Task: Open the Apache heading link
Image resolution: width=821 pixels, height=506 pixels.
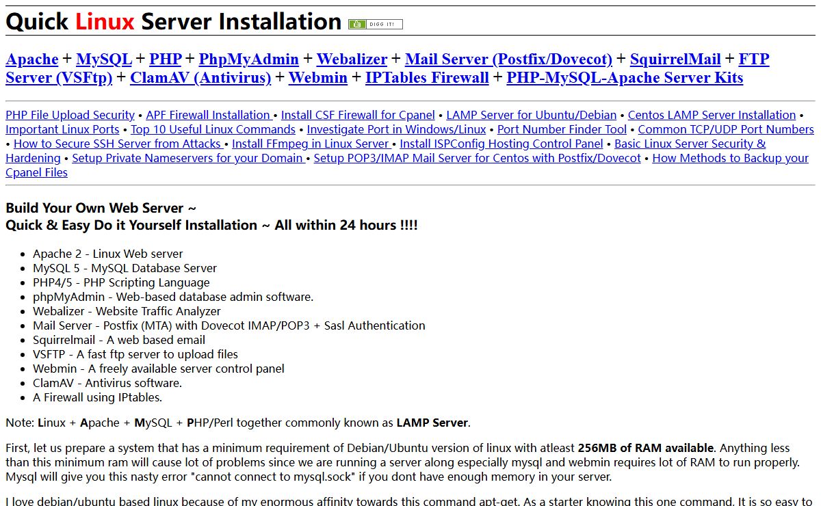Action: pos(32,59)
